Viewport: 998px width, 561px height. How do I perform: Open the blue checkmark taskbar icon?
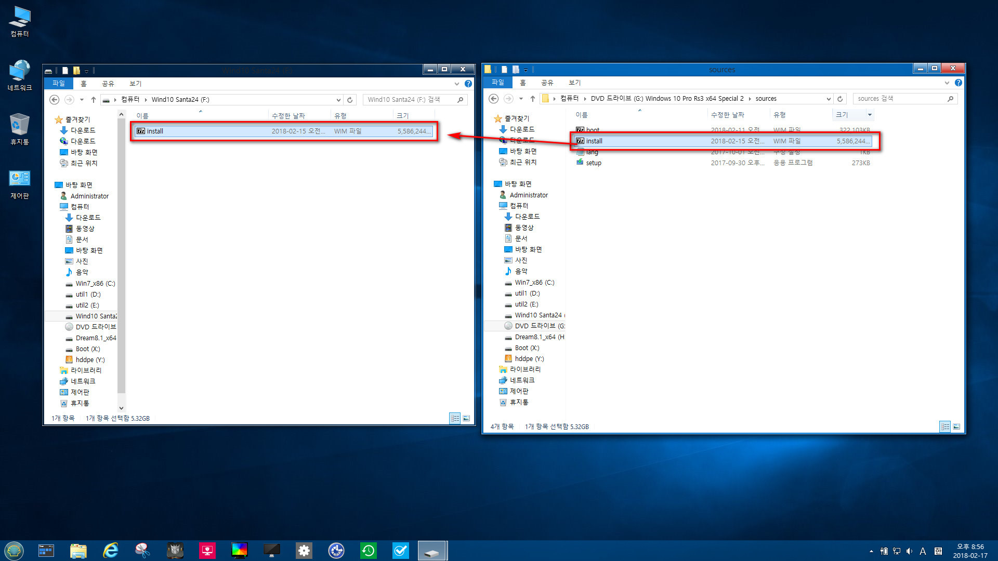(x=401, y=550)
